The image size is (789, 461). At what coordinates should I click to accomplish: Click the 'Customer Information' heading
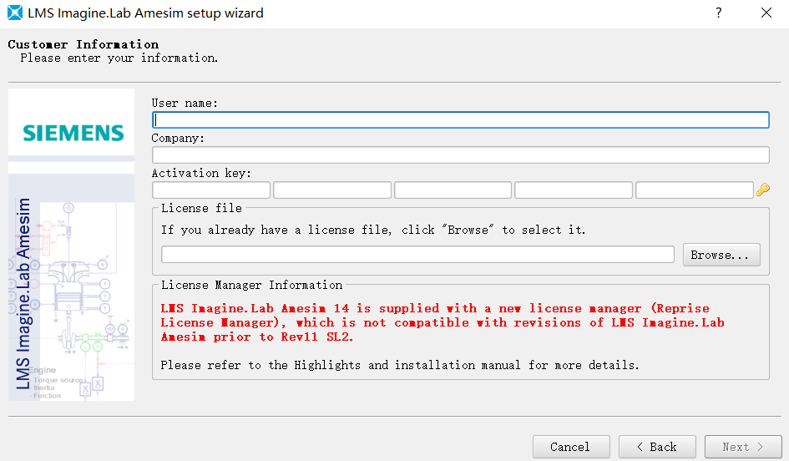(x=83, y=44)
